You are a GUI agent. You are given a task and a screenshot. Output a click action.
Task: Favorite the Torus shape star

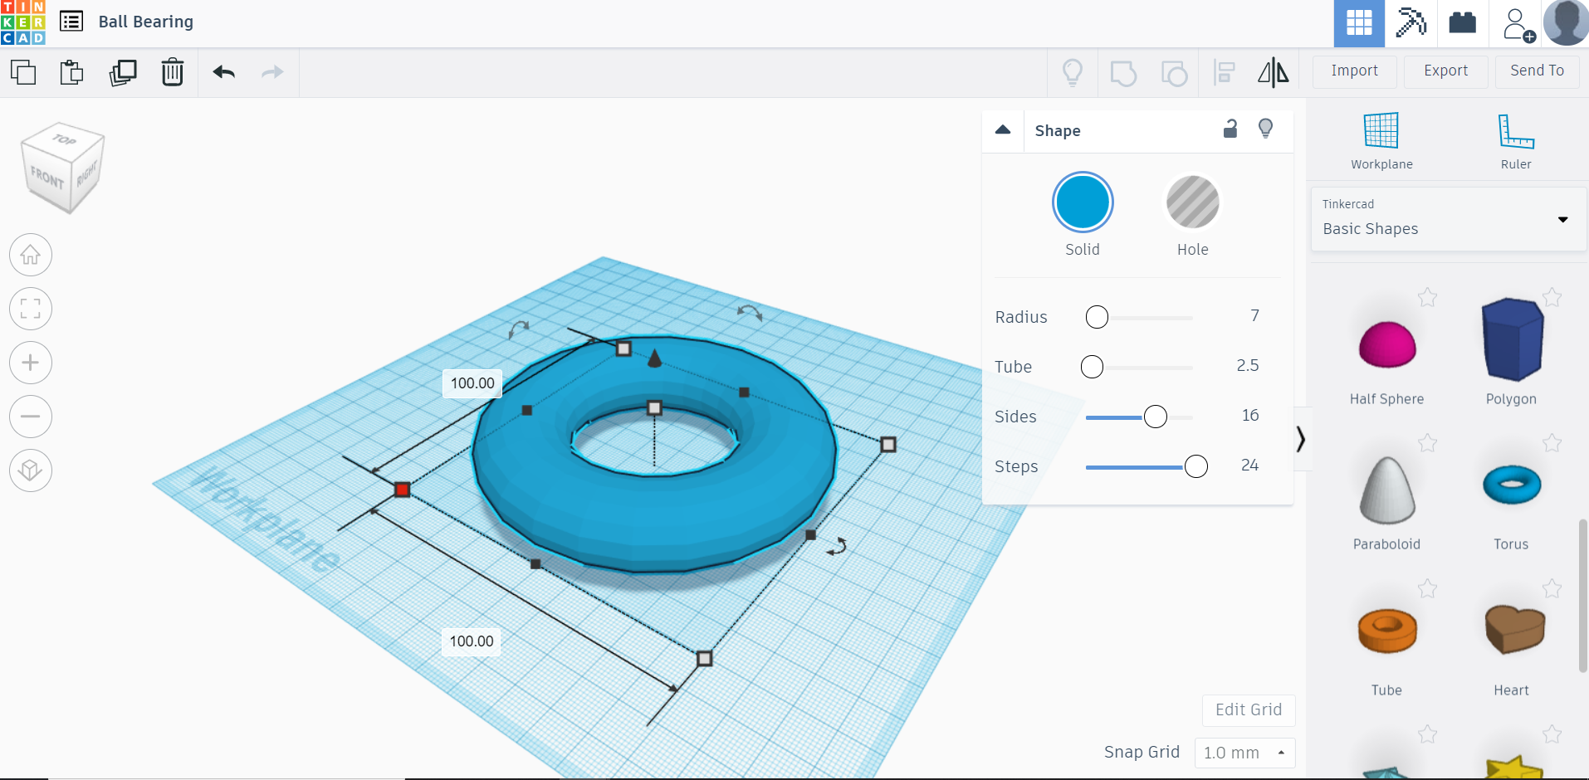(x=1552, y=443)
